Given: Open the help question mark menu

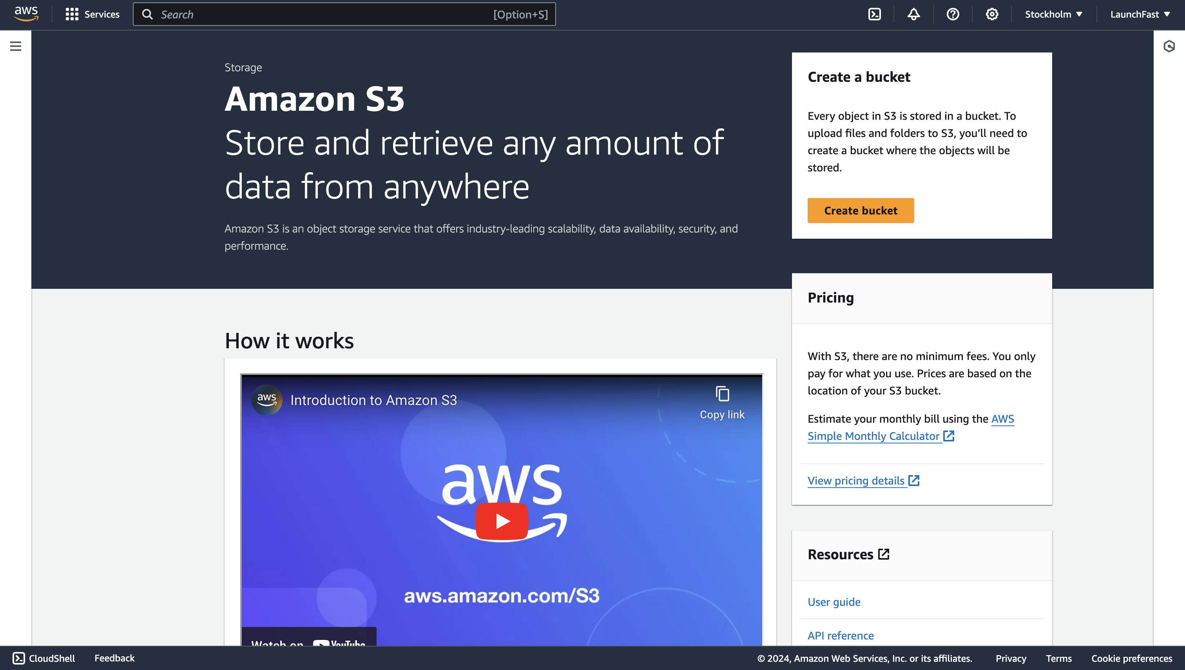Looking at the screenshot, I should pyautogui.click(x=952, y=14).
